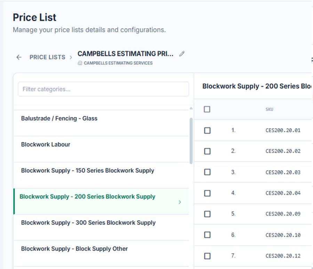Click the building icon beside CAMPBELLS ESTIMATING SERVICES
Viewport: 313px width, 269px height.
pos(80,63)
